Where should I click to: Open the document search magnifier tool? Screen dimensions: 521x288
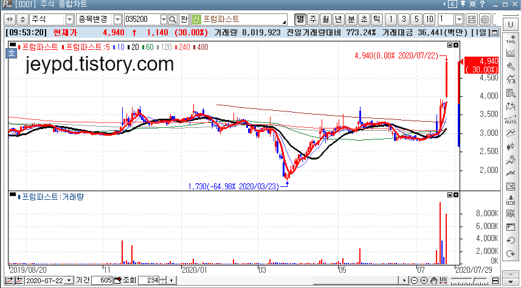(511, 93)
